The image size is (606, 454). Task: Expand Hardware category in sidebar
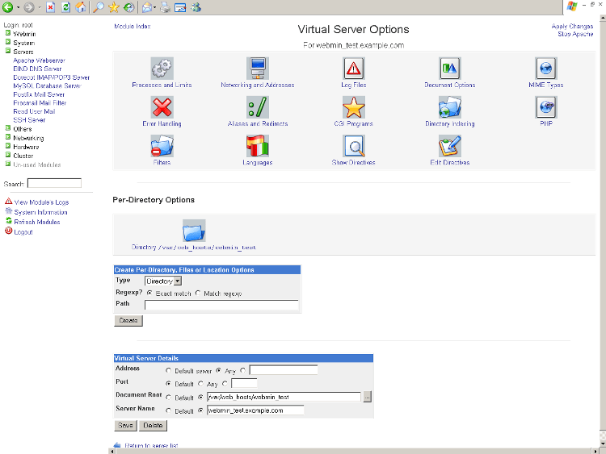coord(7,146)
